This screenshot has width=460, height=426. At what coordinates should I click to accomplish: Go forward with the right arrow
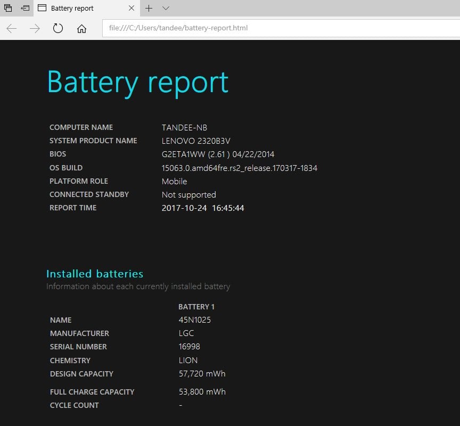35,28
